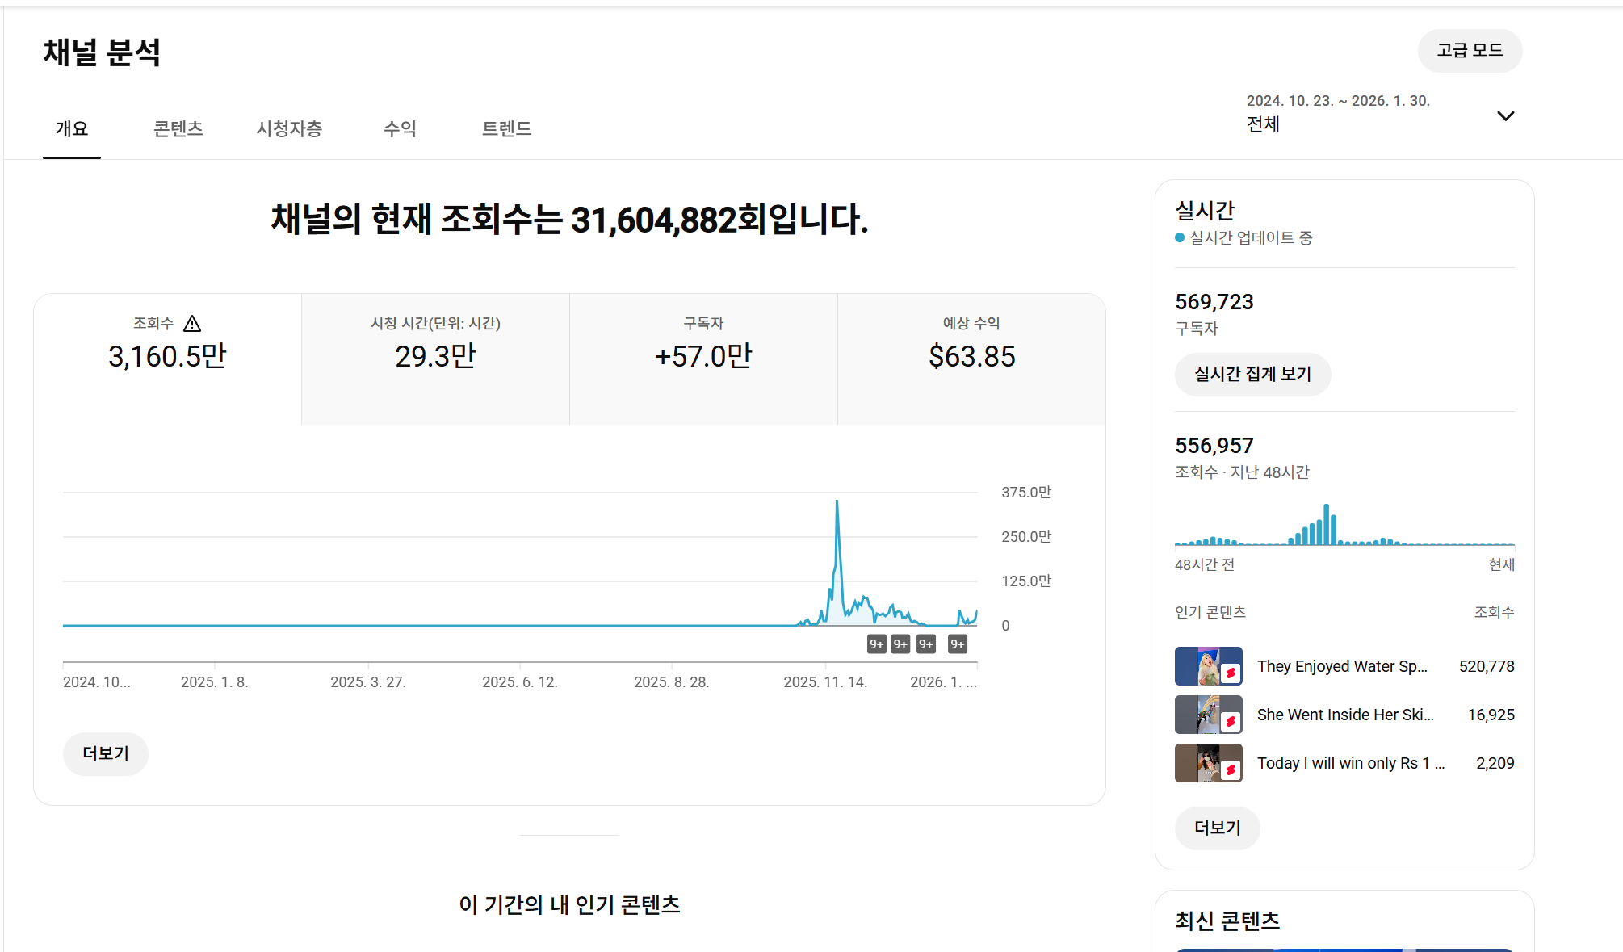
Task: Open the Today I will win only Rs 1 thumbnail
Action: (x=1208, y=763)
